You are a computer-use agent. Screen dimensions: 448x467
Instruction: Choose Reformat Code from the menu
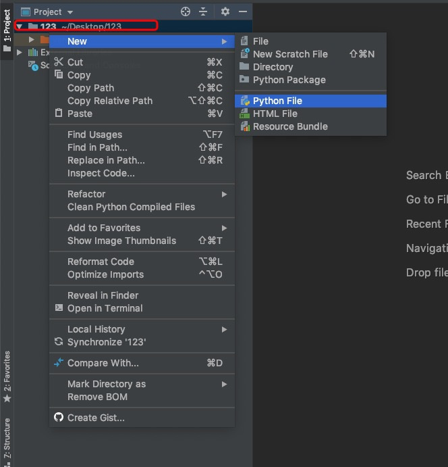click(x=101, y=262)
